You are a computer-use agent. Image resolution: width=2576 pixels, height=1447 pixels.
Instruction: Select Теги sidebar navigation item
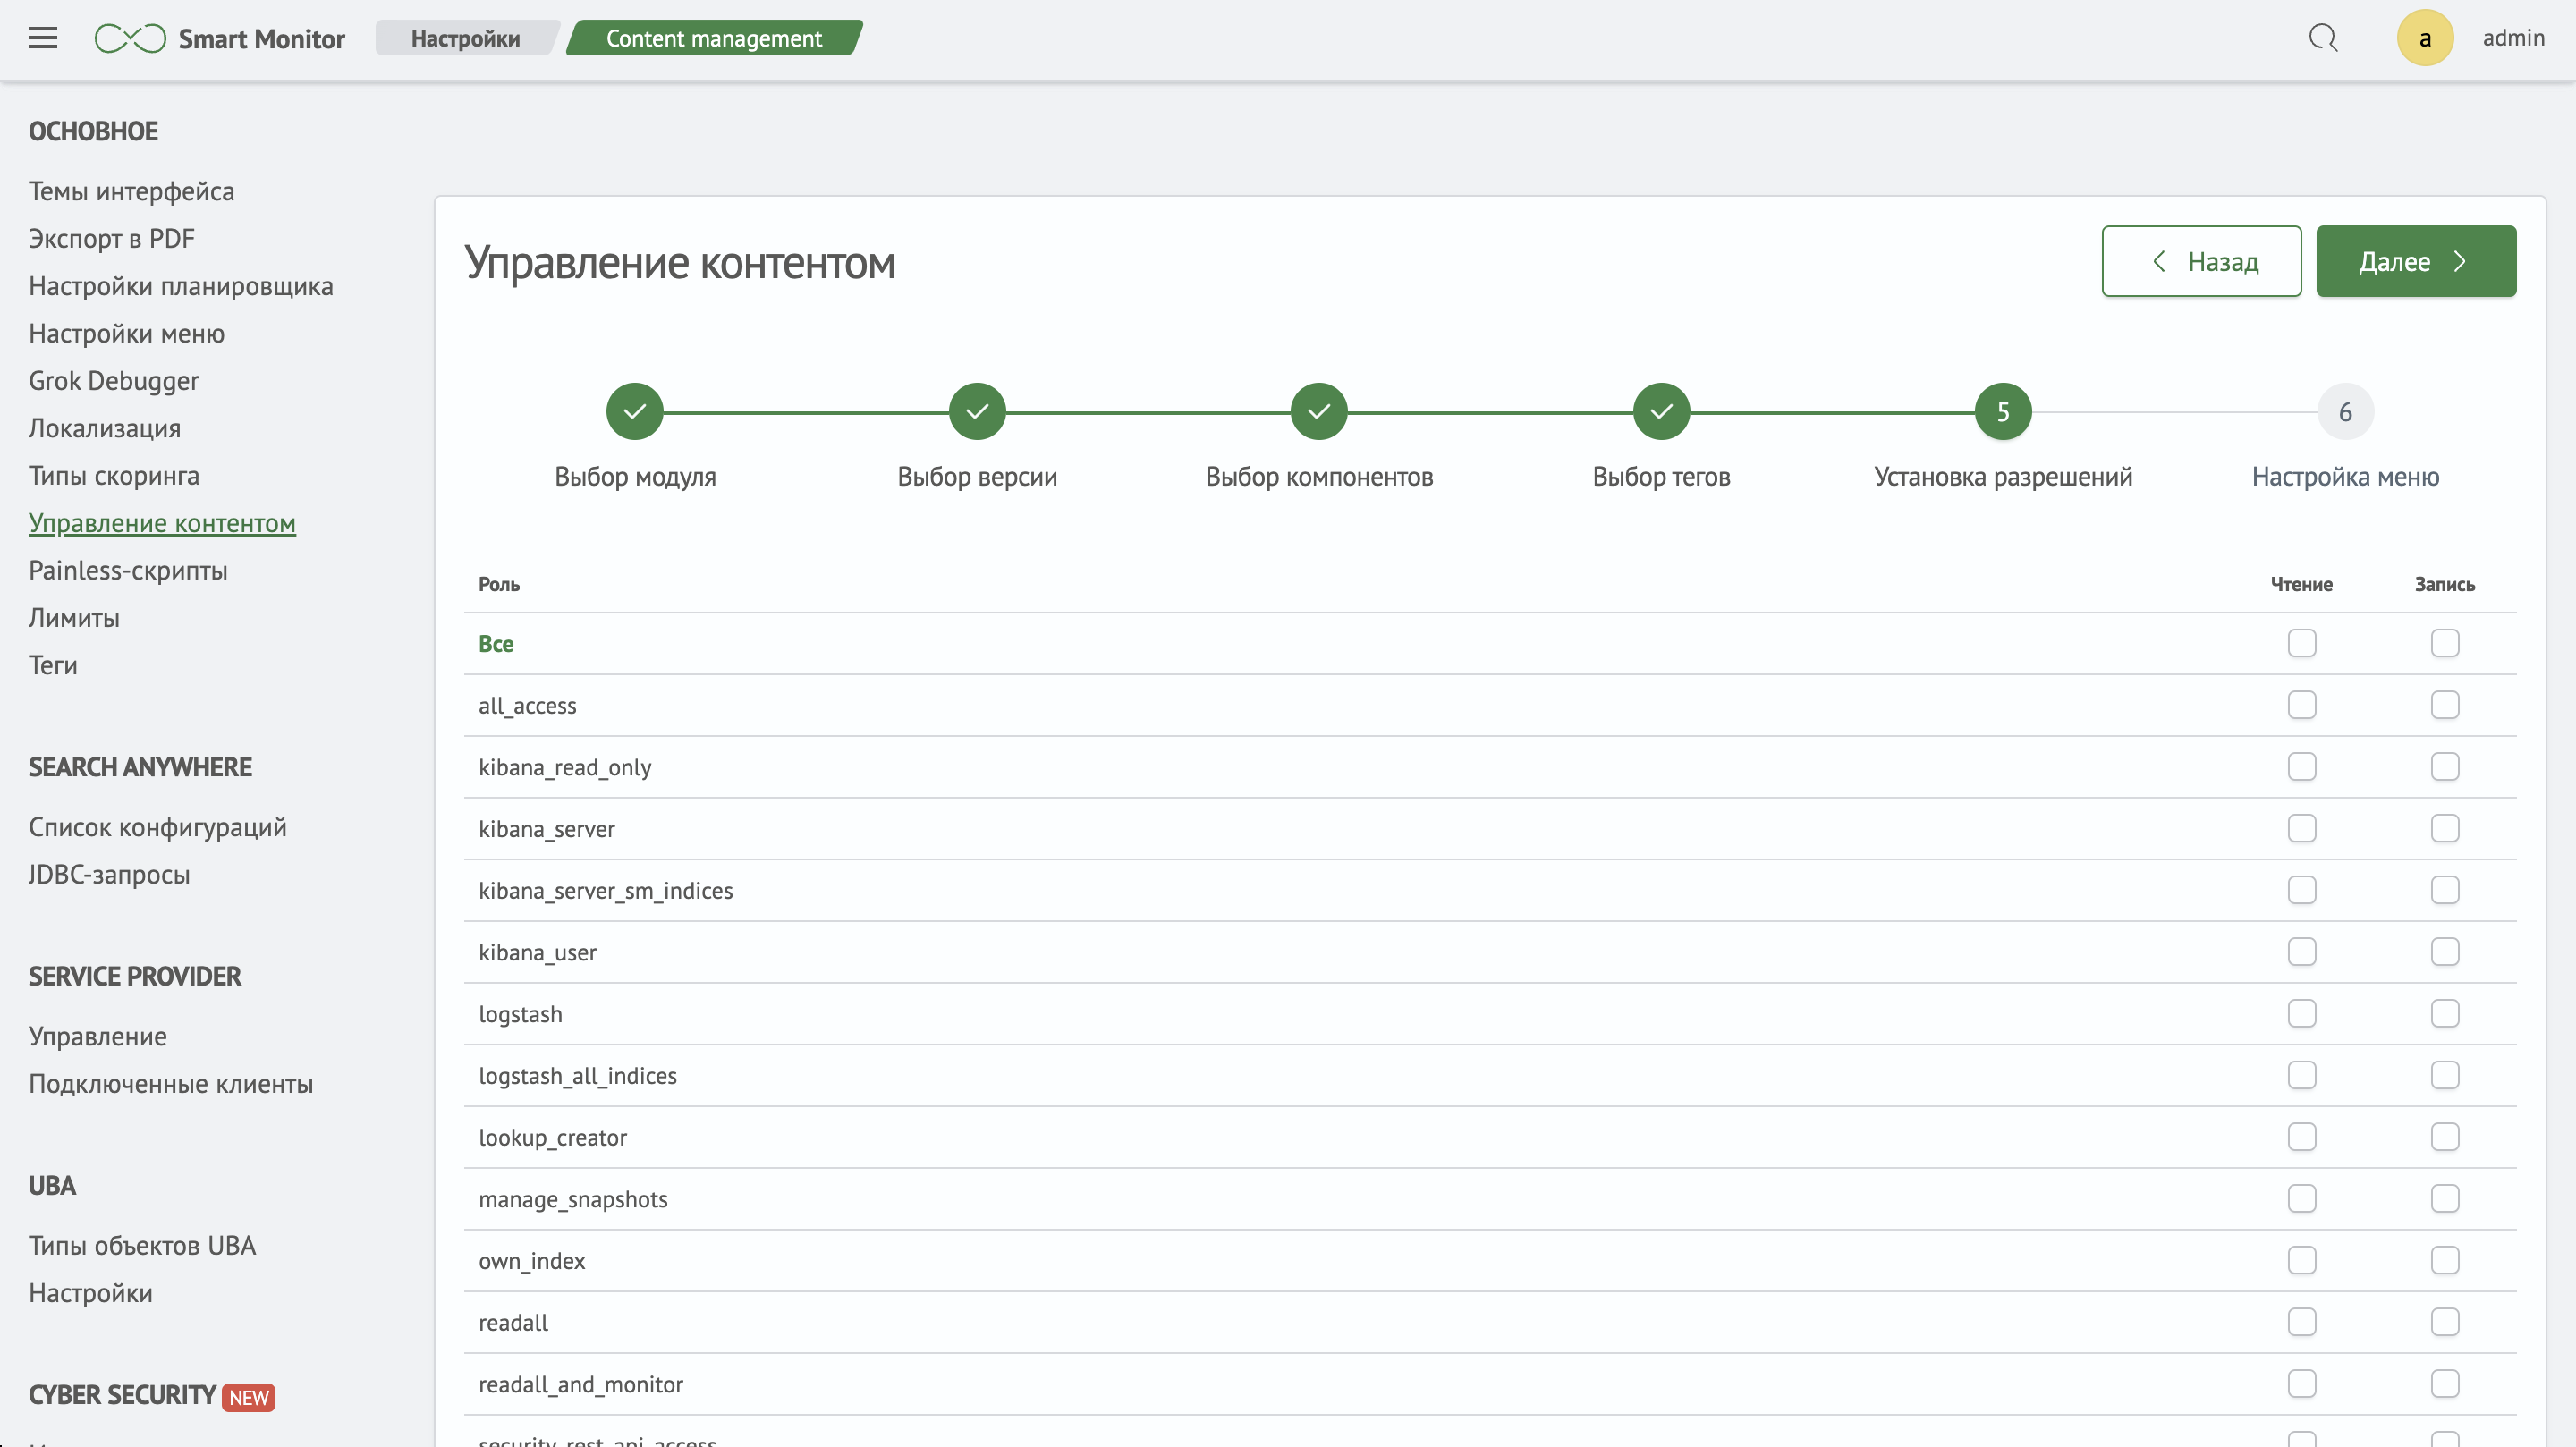[53, 664]
